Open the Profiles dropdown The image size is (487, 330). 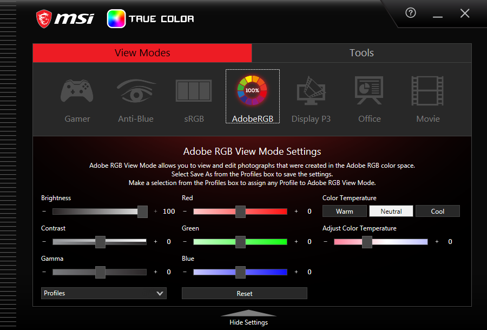(104, 293)
